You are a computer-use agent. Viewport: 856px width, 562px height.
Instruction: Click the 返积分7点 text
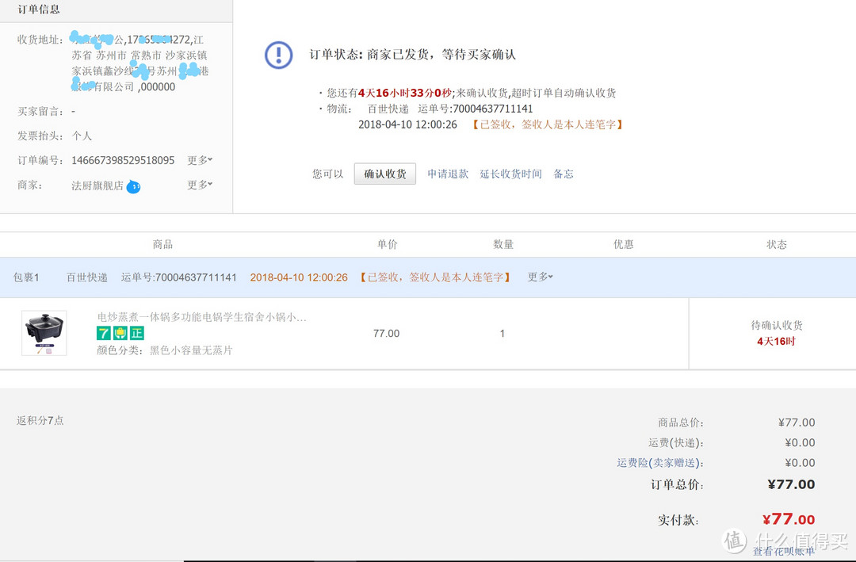[40, 421]
